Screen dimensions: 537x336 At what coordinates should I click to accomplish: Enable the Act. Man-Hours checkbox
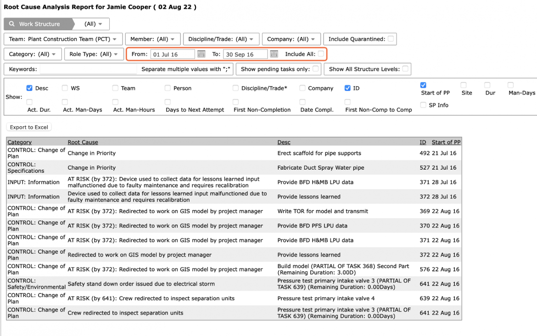115,102
